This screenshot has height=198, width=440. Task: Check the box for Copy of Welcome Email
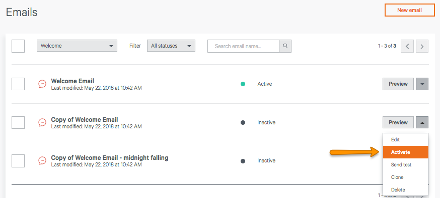[18, 122]
